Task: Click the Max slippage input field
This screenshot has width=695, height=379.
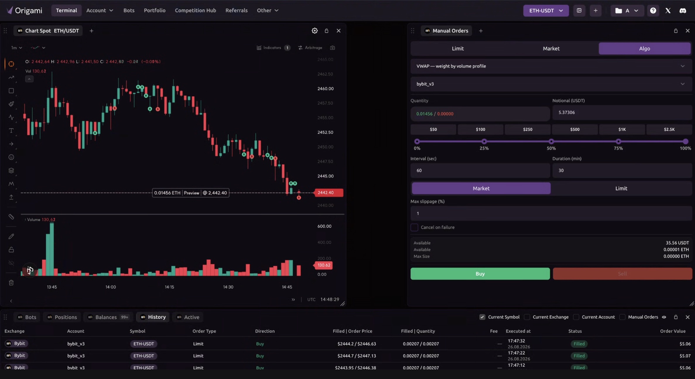Action: pyautogui.click(x=551, y=213)
